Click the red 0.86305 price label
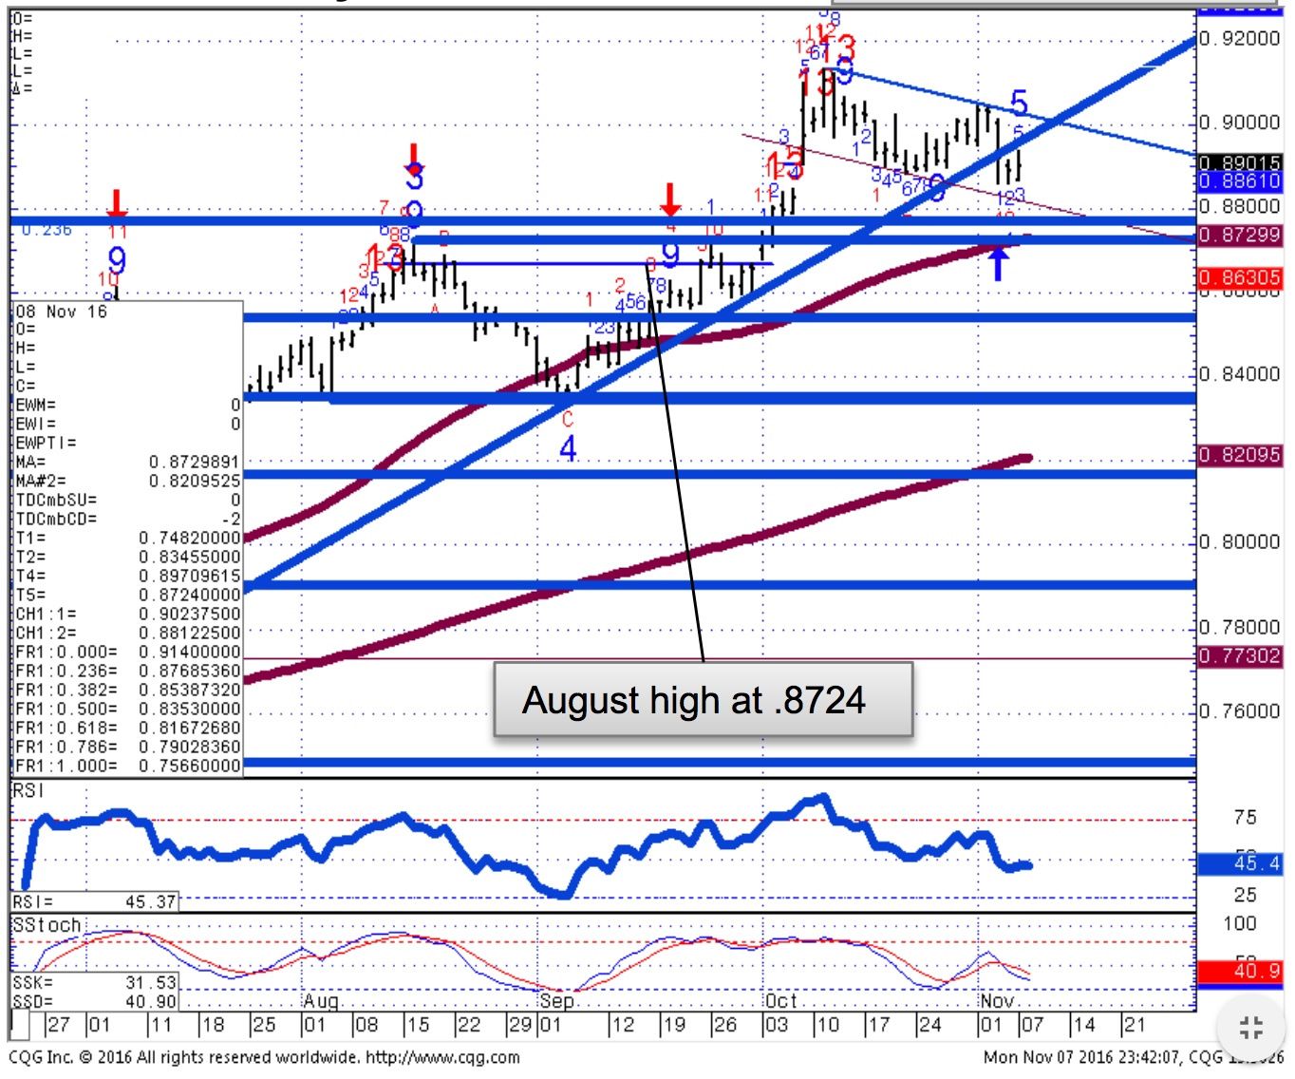 1240,277
